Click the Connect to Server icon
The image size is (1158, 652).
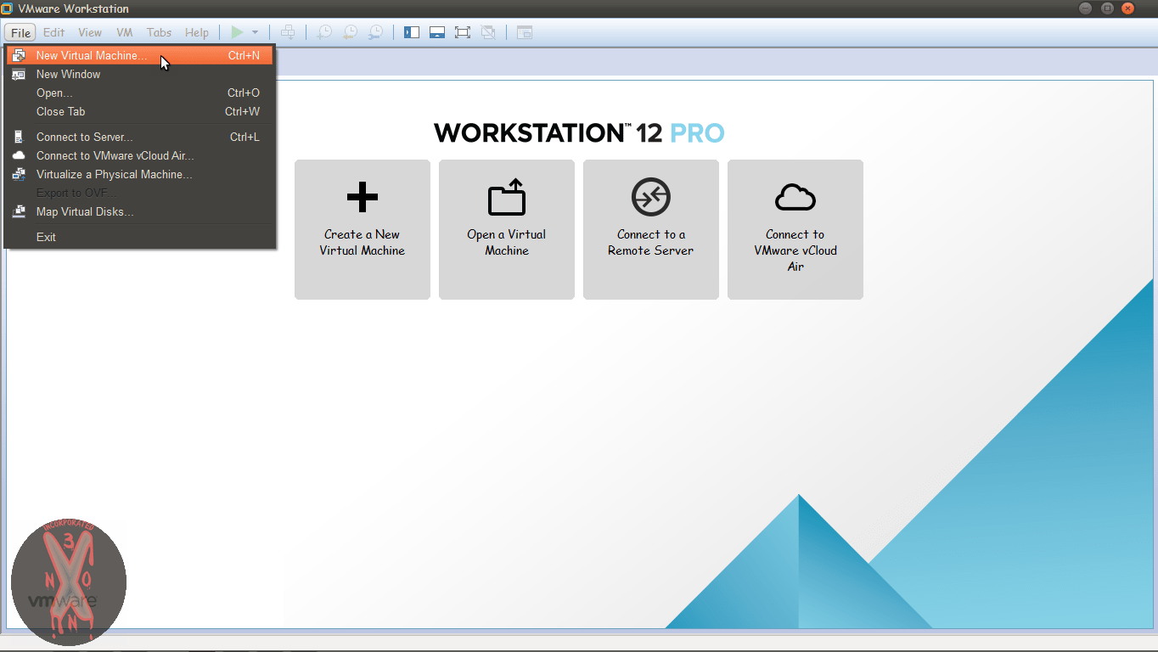click(x=19, y=137)
